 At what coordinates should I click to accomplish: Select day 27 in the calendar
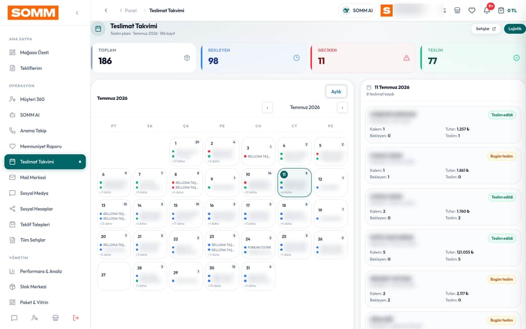click(114, 276)
